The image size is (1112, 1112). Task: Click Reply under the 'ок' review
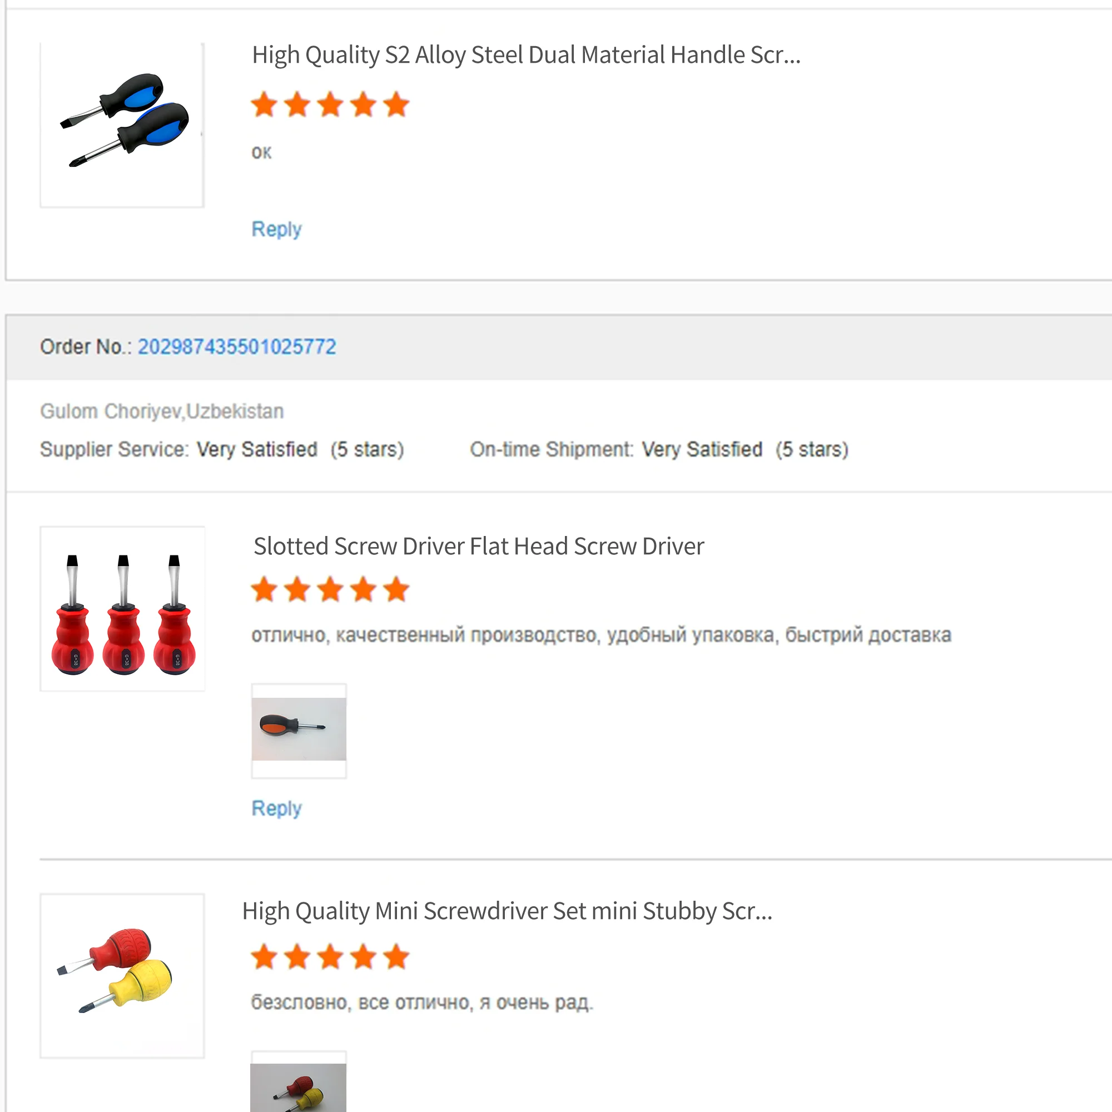tap(276, 229)
